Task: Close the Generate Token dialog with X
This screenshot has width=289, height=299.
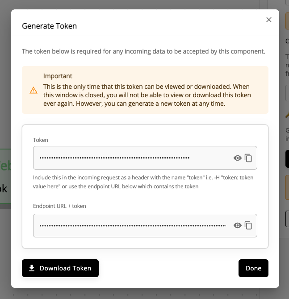Action: tap(269, 20)
